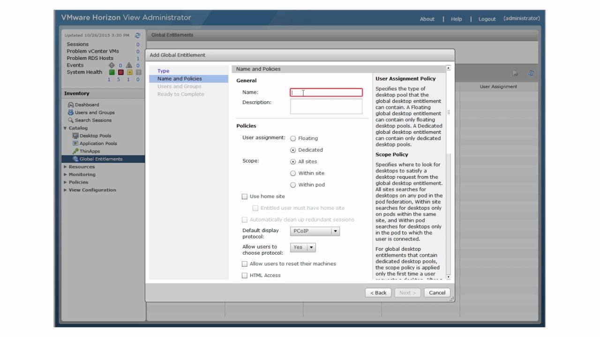Expand the View Configuration tree section
600x337 pixels.
click(65, 190)
